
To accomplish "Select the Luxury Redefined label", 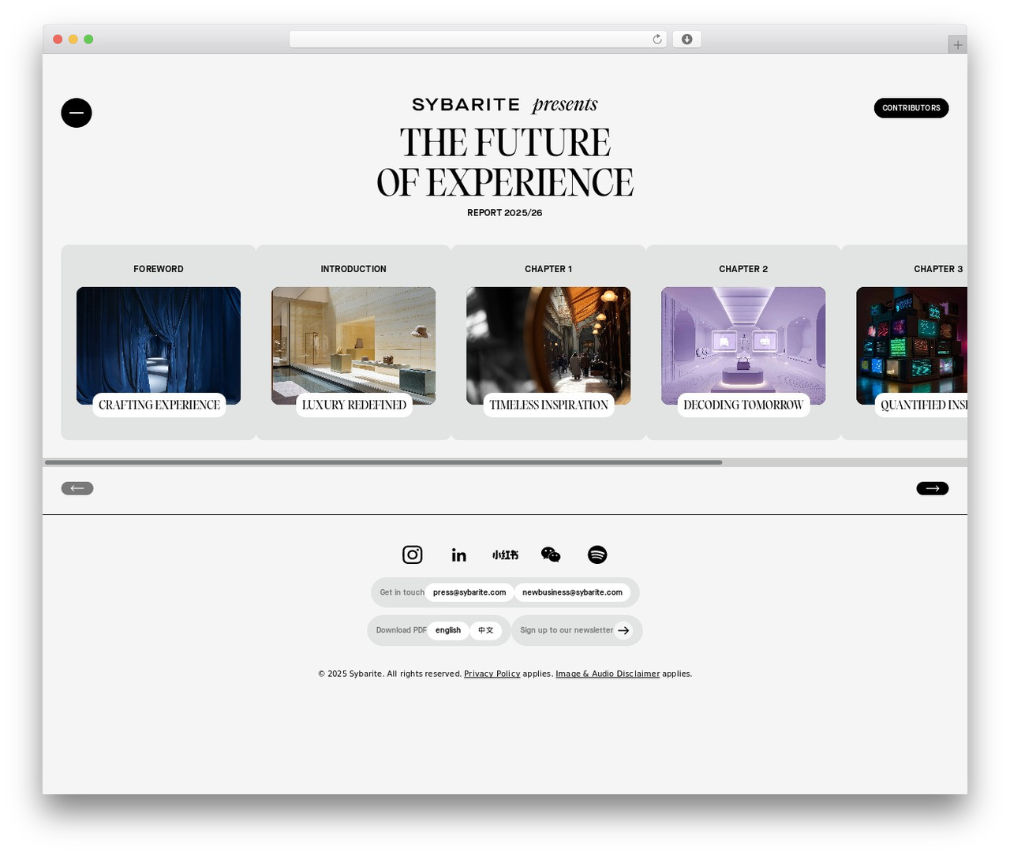I will (353, 405).
